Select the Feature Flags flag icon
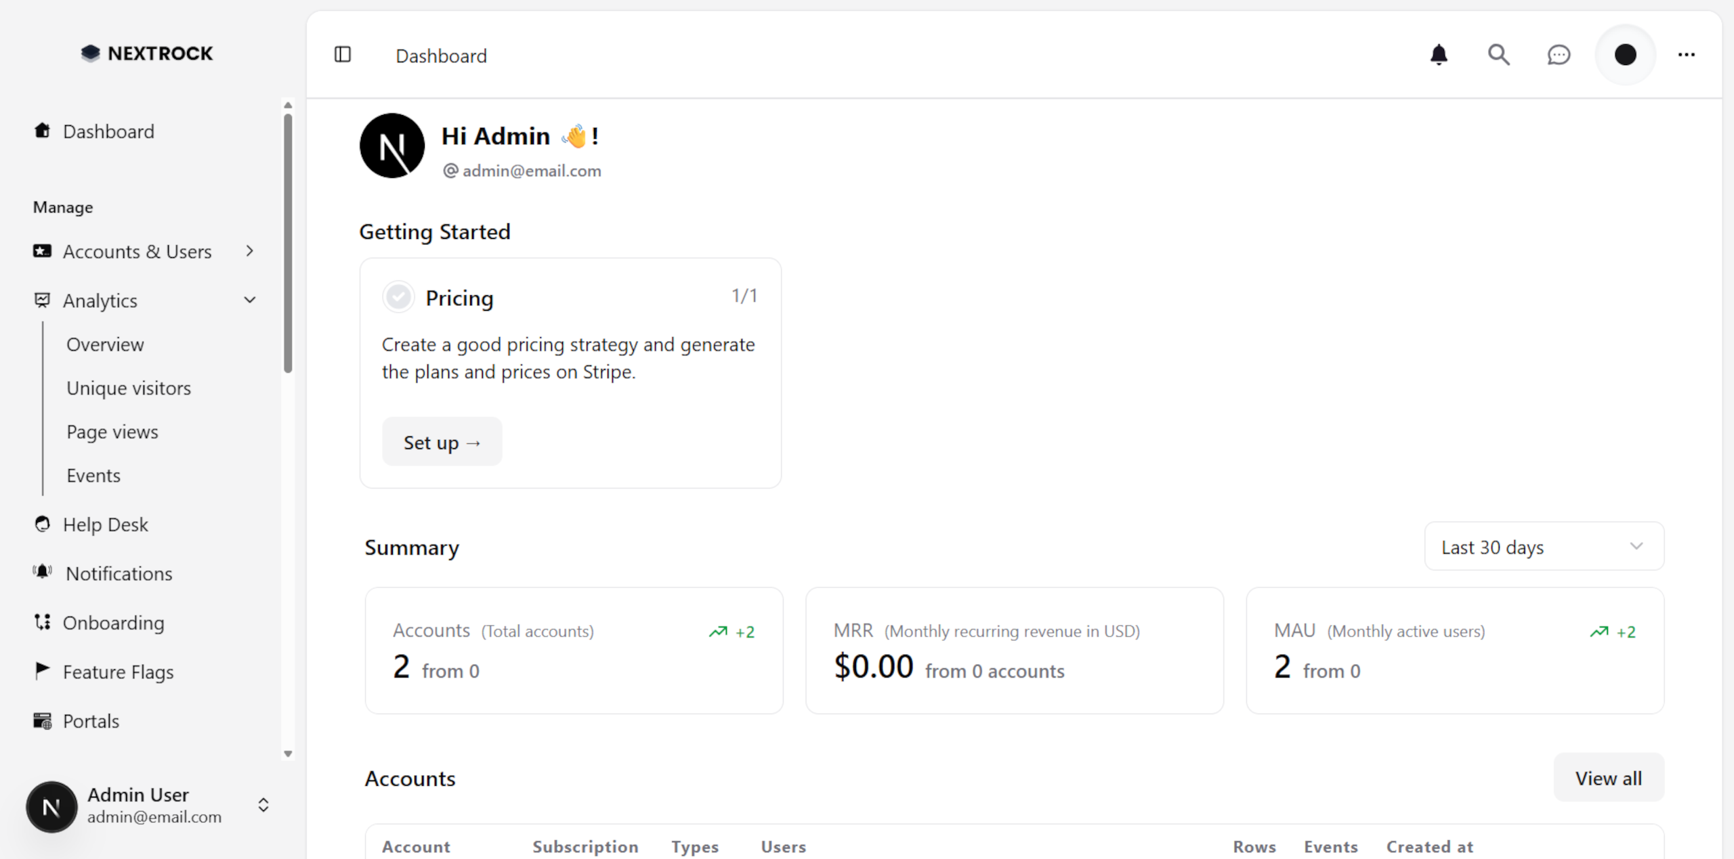 coord(42,671)
